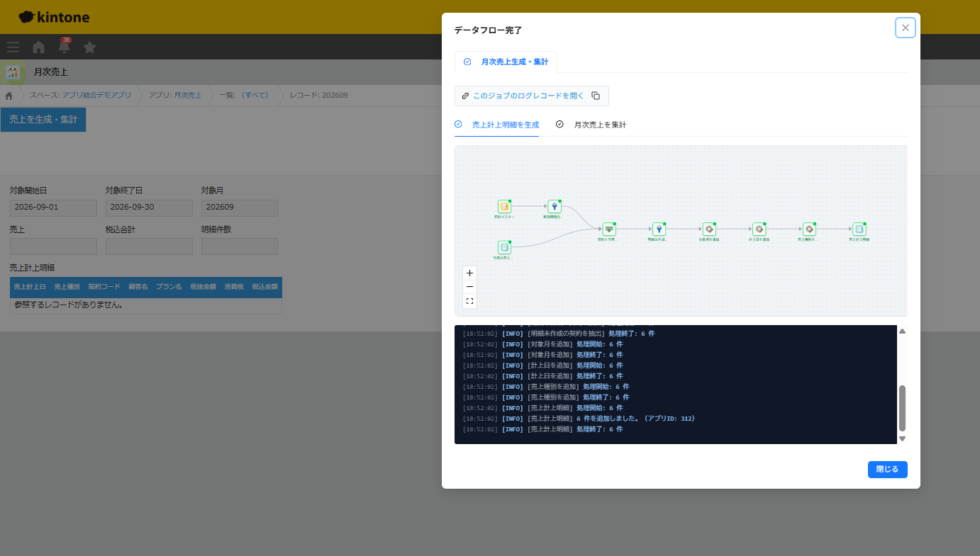Open the favorites star in header

89,47
